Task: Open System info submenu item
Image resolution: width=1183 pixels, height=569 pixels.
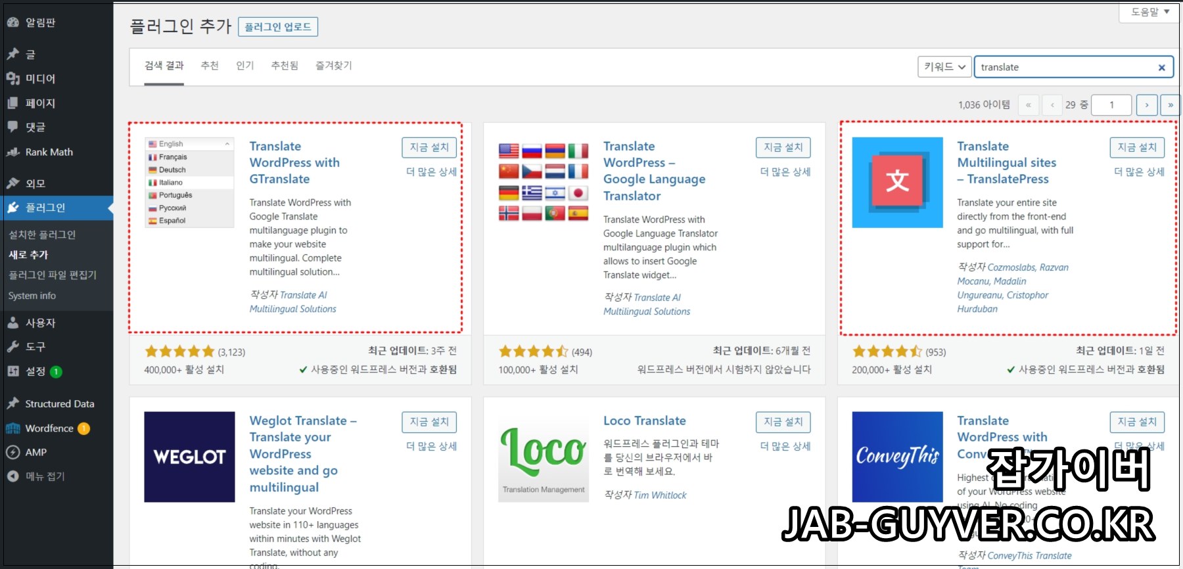Action: click(x=32, y=296)
